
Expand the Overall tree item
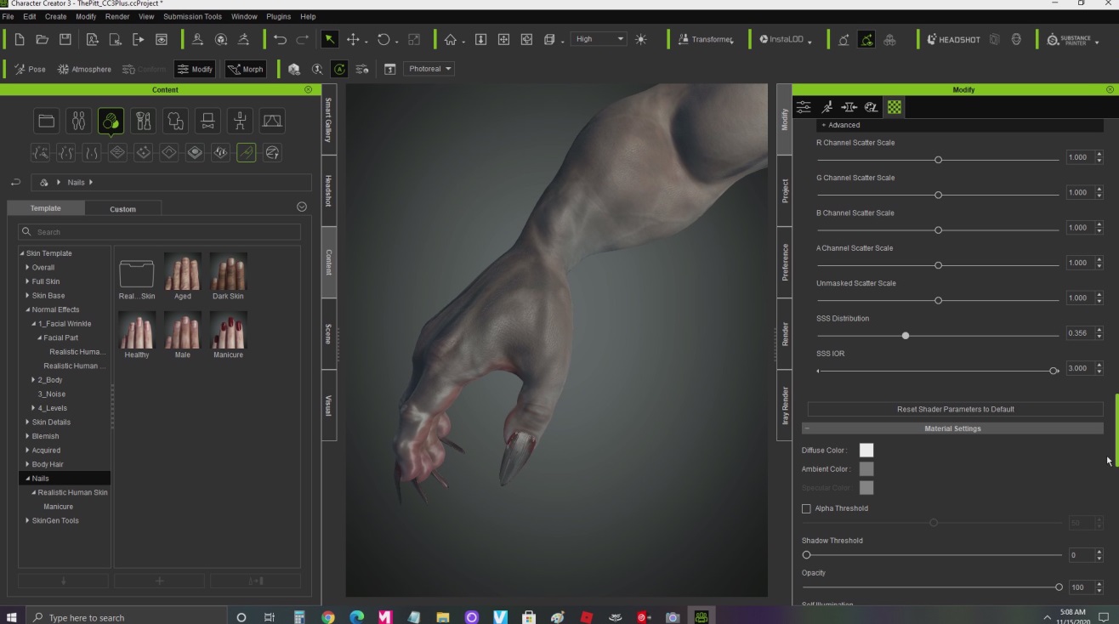[27, 267]
